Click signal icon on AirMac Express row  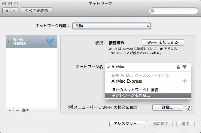pyautogui.click(x=184, y=81)
